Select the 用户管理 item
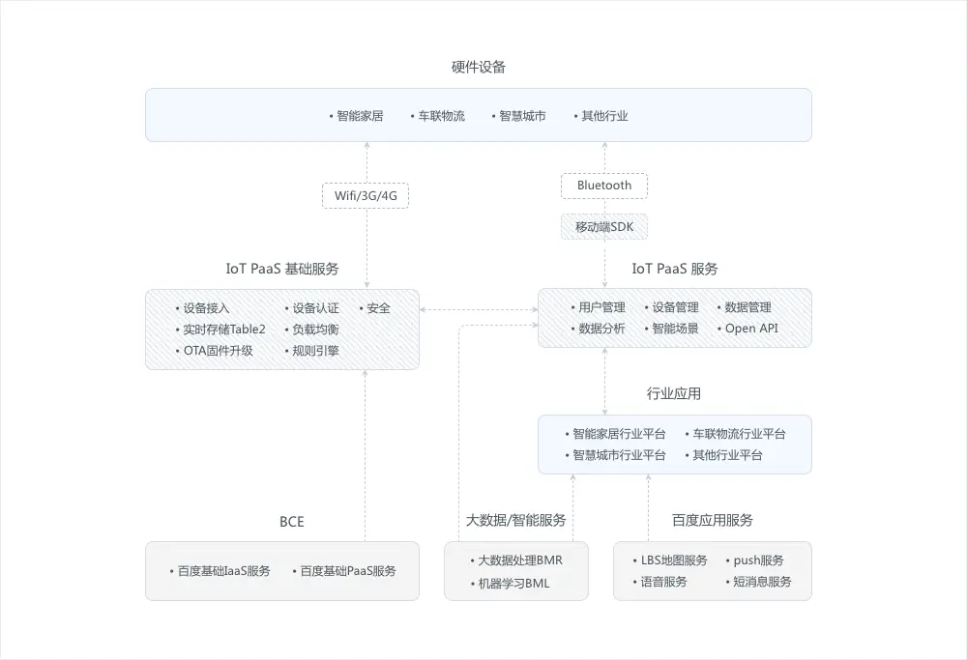Image resolution: width=967 pixels, height=660 pixels. pyautogui.click(x=601, y=307)
